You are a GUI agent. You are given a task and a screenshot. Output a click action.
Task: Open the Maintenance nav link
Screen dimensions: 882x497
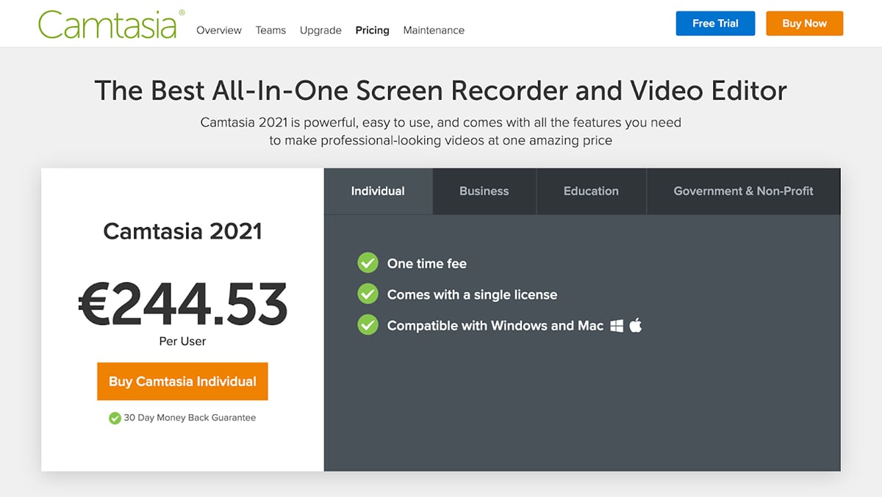[x=434, y=30]
